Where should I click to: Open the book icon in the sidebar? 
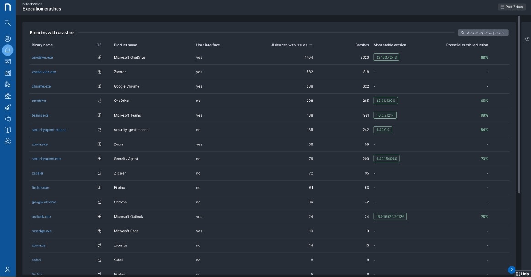[7, 130]
